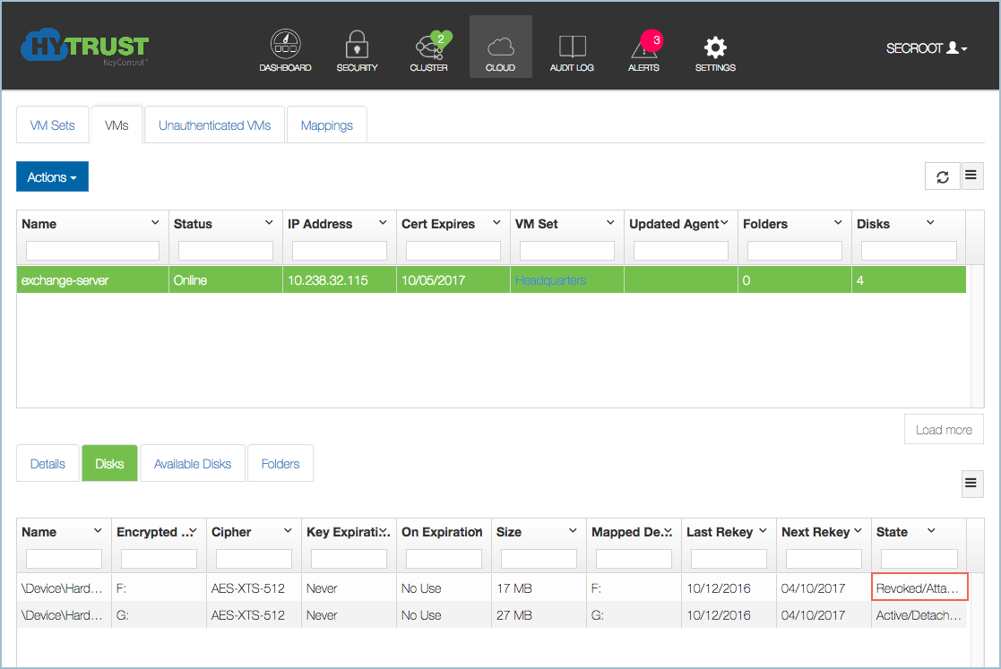Open Disks table column menu icon
This screenshot has height=669, width=1001.
(971, 484)
